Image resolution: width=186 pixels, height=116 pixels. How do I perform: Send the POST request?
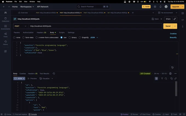(x=168, y=26)
